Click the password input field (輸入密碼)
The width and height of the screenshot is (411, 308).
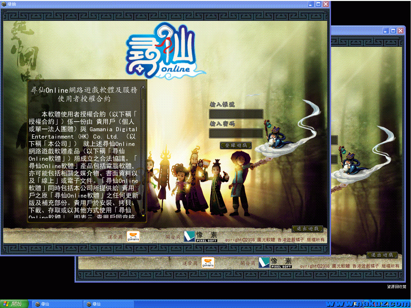click(236, 133)
